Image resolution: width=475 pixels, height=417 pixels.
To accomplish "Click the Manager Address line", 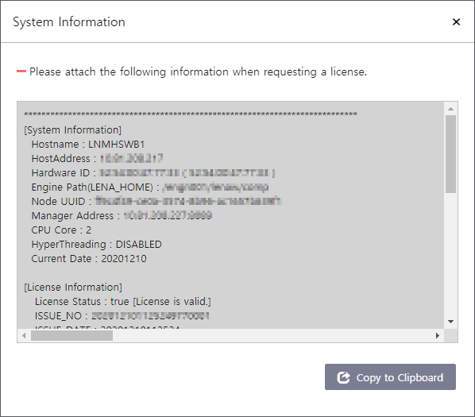I will (x=122, y=215).
